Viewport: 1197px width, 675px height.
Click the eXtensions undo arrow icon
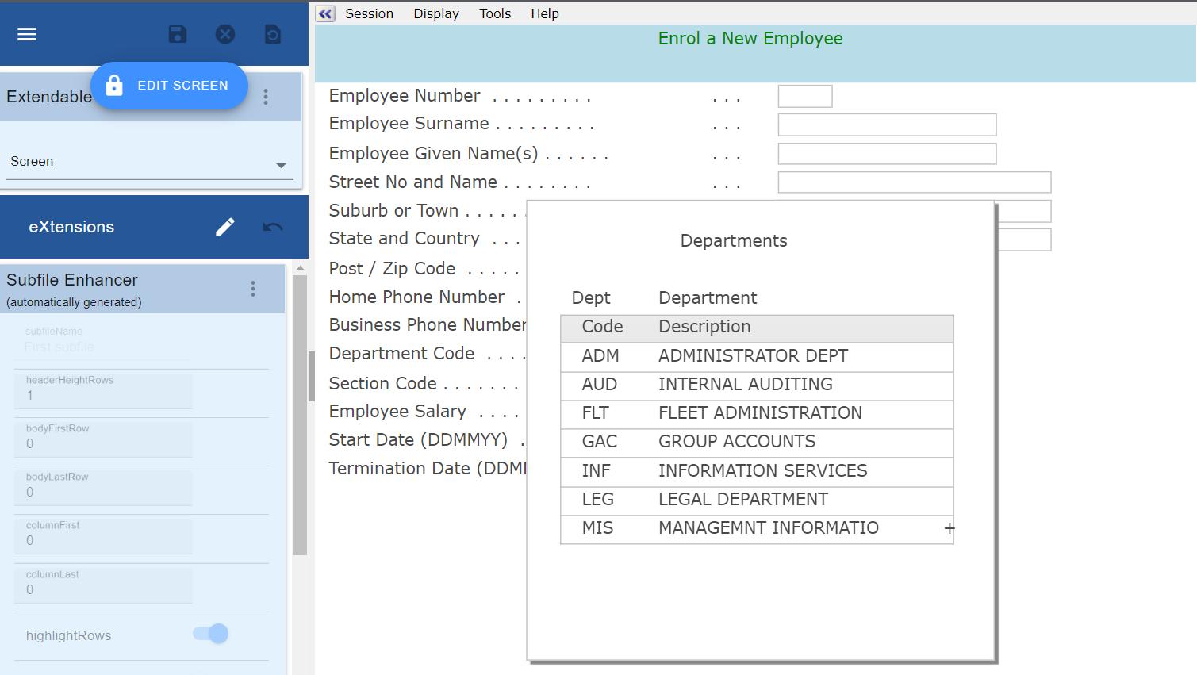272,227
